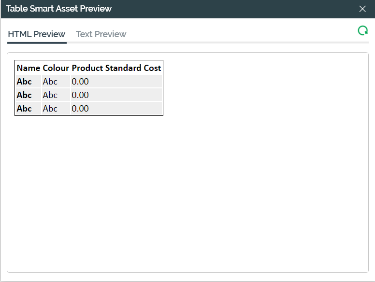Click the Product Standard Cost column header
This screenshot has width=375, height=282.
pyautogui.click(x=116, y=68)
